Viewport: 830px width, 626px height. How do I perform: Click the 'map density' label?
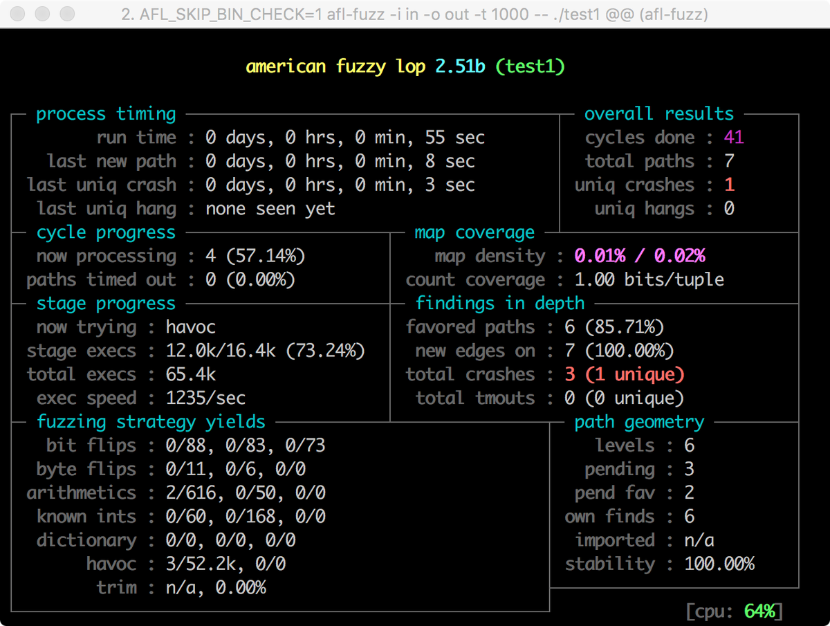pos(490,256)
